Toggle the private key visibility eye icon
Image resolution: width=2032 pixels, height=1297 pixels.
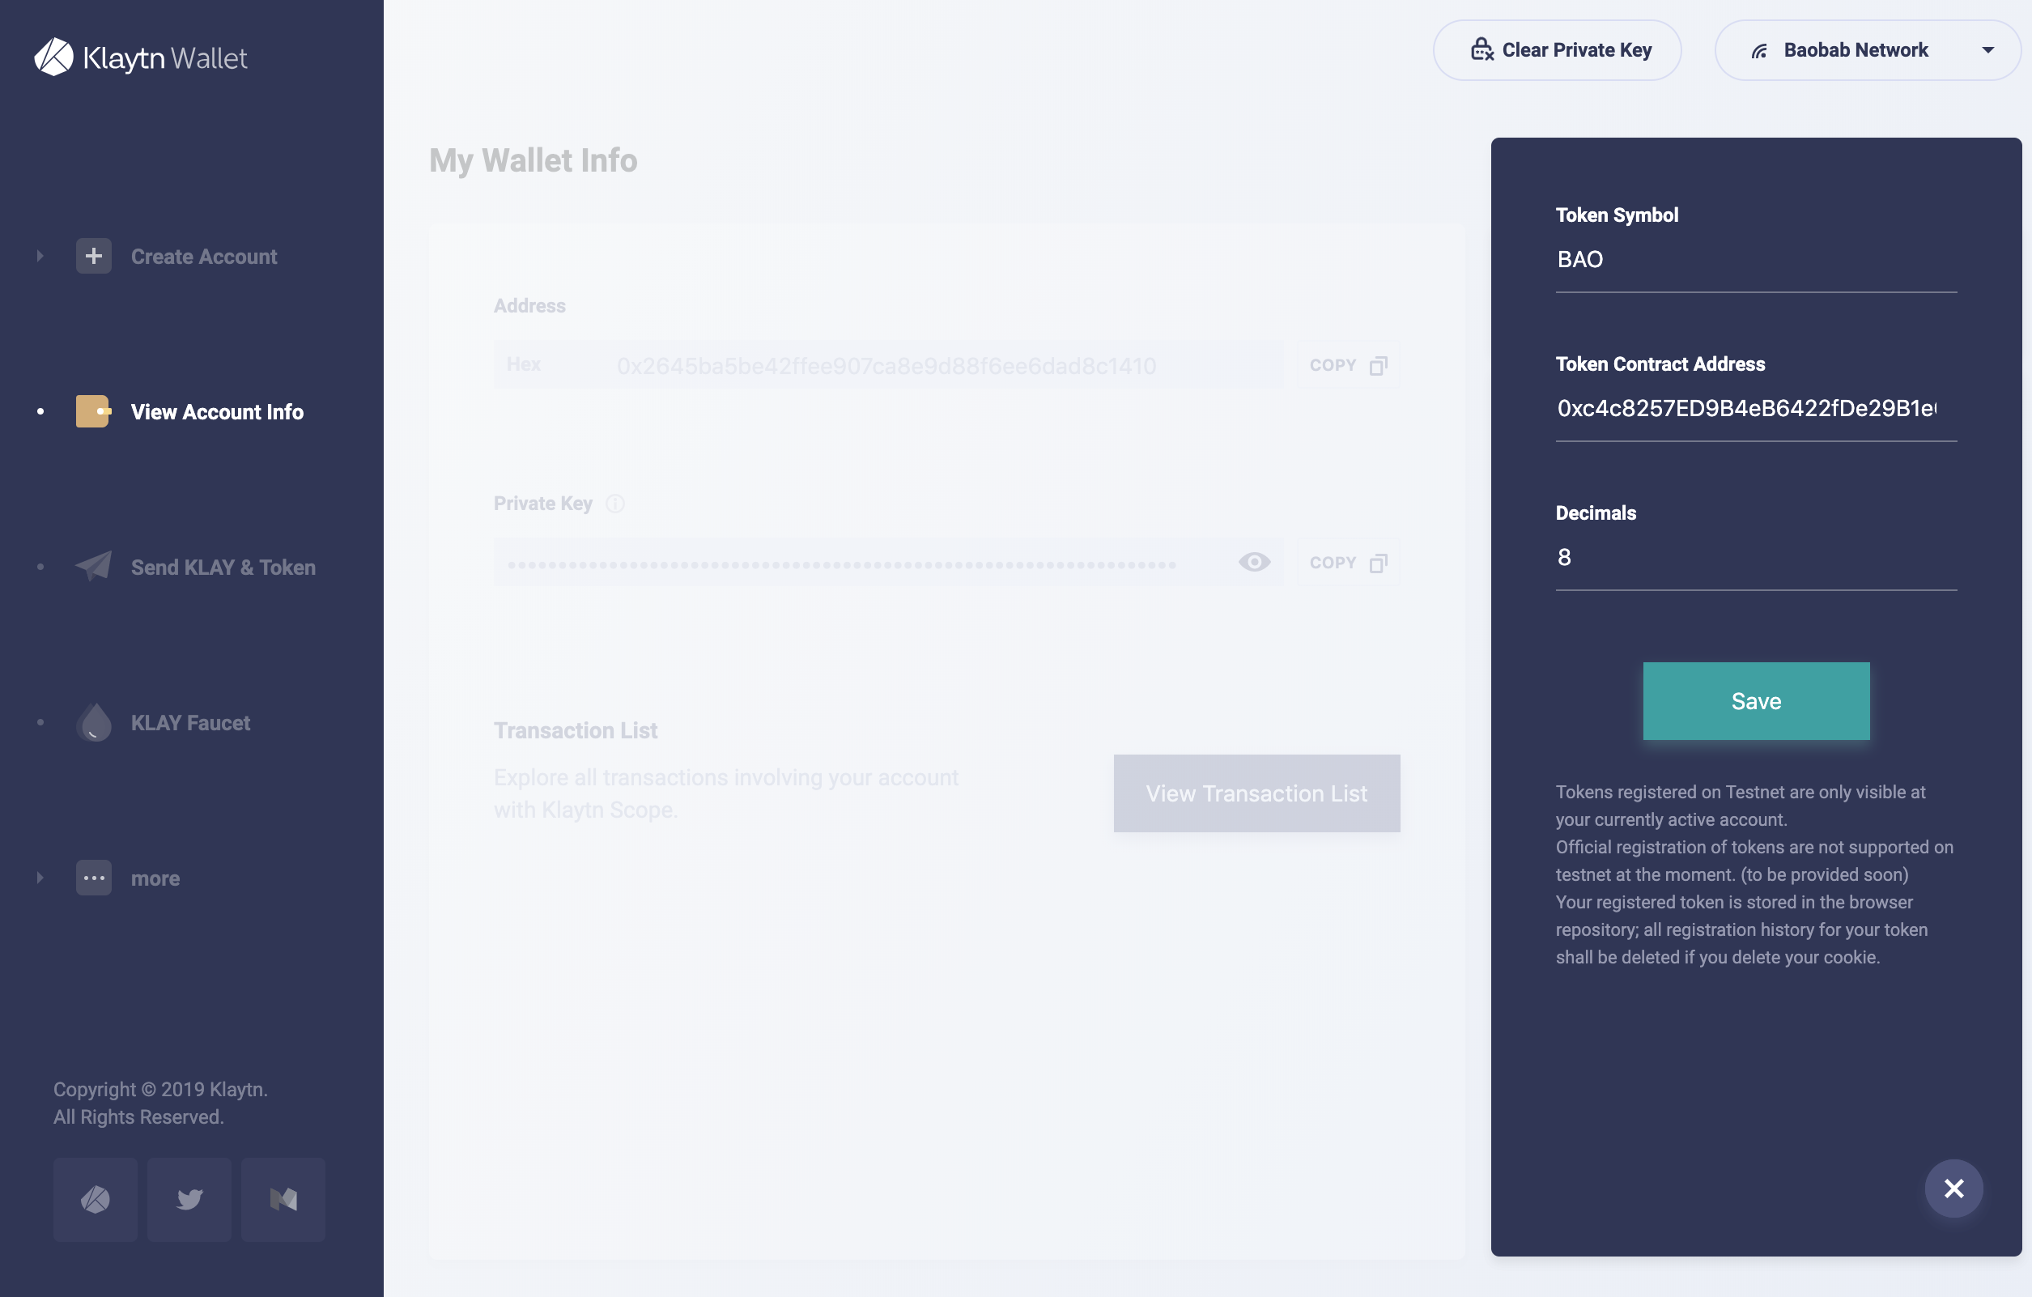pyautogui.click(x=1253, y=561)
